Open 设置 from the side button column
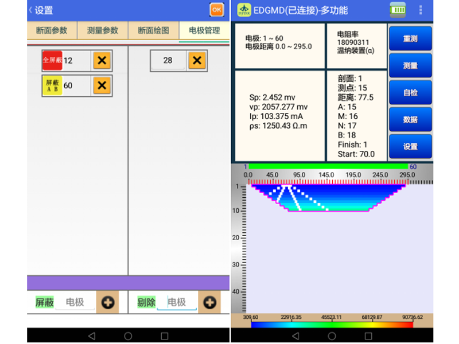The height and width of the screenshot is (344, 459). [x=410, y=146]
